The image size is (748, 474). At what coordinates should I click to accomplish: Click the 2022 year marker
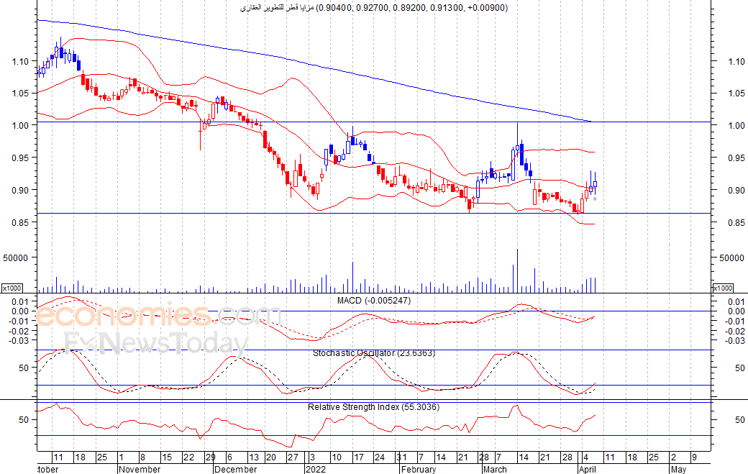pyautogui.click(x=316, y=469)
